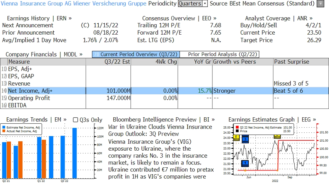Click Buy/Hold/Sell value 4/2/1
The image size is (329, 184).
[314, 25]
